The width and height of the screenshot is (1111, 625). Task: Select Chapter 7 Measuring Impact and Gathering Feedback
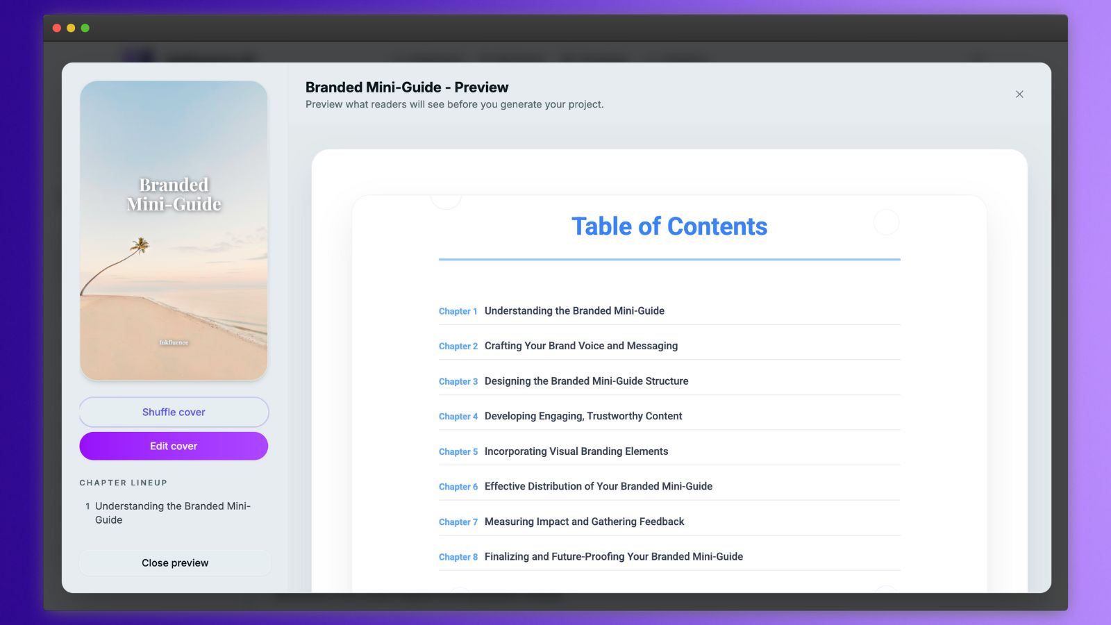click(584, 521)
